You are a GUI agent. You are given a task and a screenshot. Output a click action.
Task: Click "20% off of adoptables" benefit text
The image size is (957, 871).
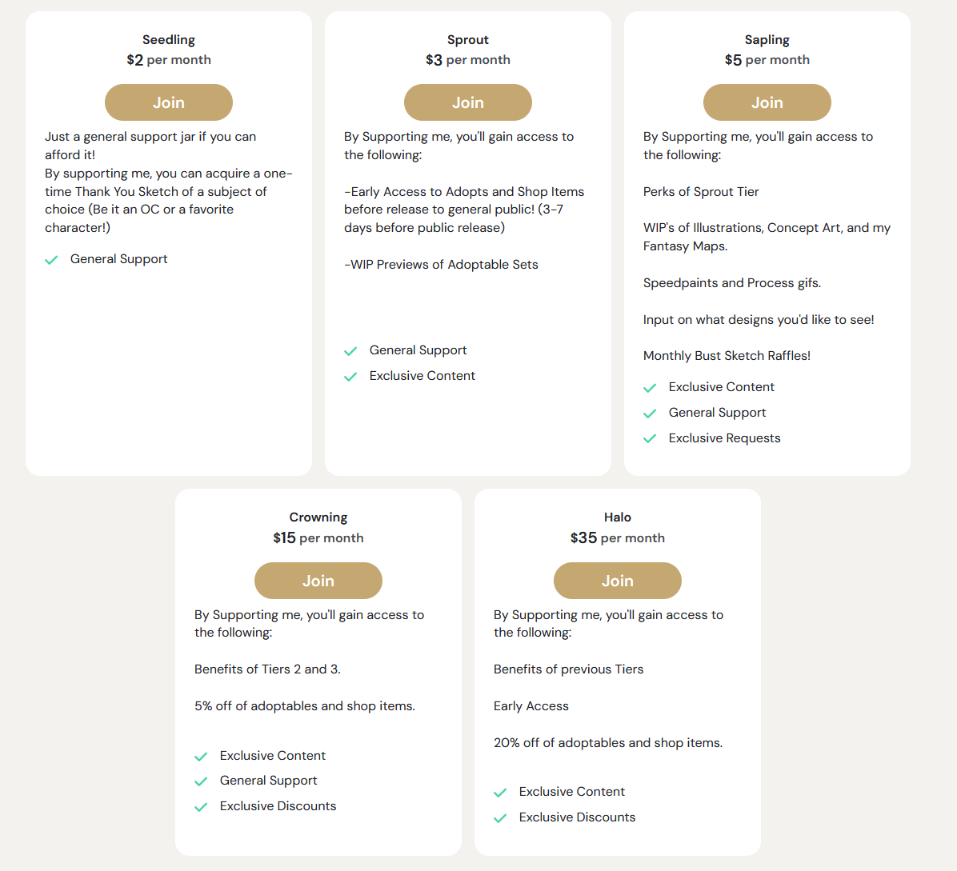(607, 743)
